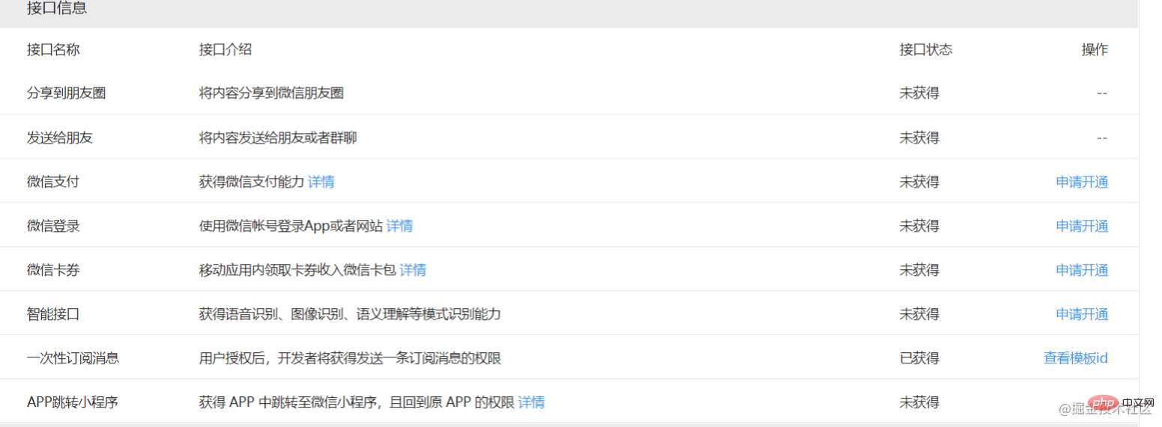Select 未获得 status for 分享到朋友圈
The image size is (1162, 427).
919,93
